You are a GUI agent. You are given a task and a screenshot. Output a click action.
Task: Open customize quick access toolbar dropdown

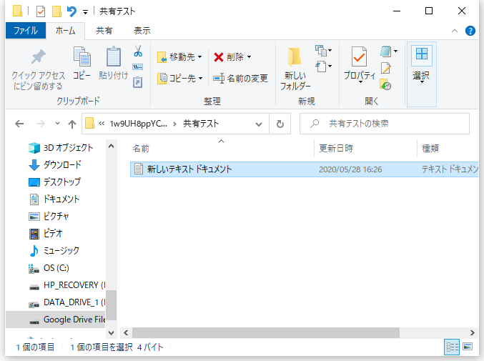tap(85, 12)
